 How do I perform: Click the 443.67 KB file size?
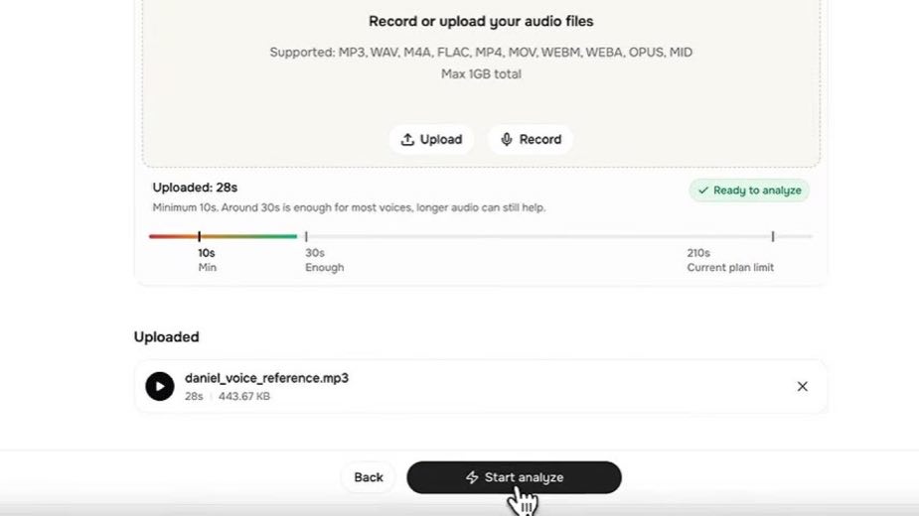point(244,397)
